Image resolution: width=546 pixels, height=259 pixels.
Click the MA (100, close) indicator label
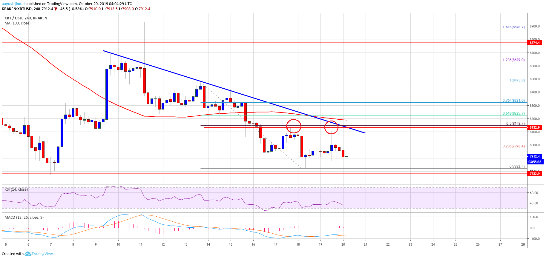(17, 23)
